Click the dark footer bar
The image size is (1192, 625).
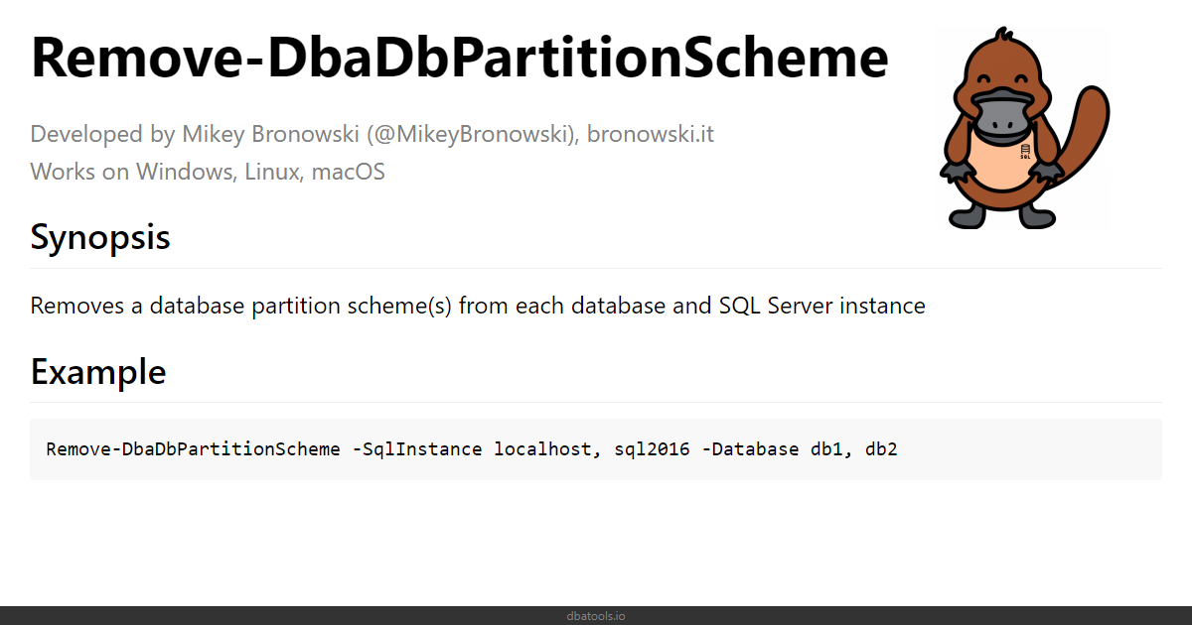pos(596,616)
